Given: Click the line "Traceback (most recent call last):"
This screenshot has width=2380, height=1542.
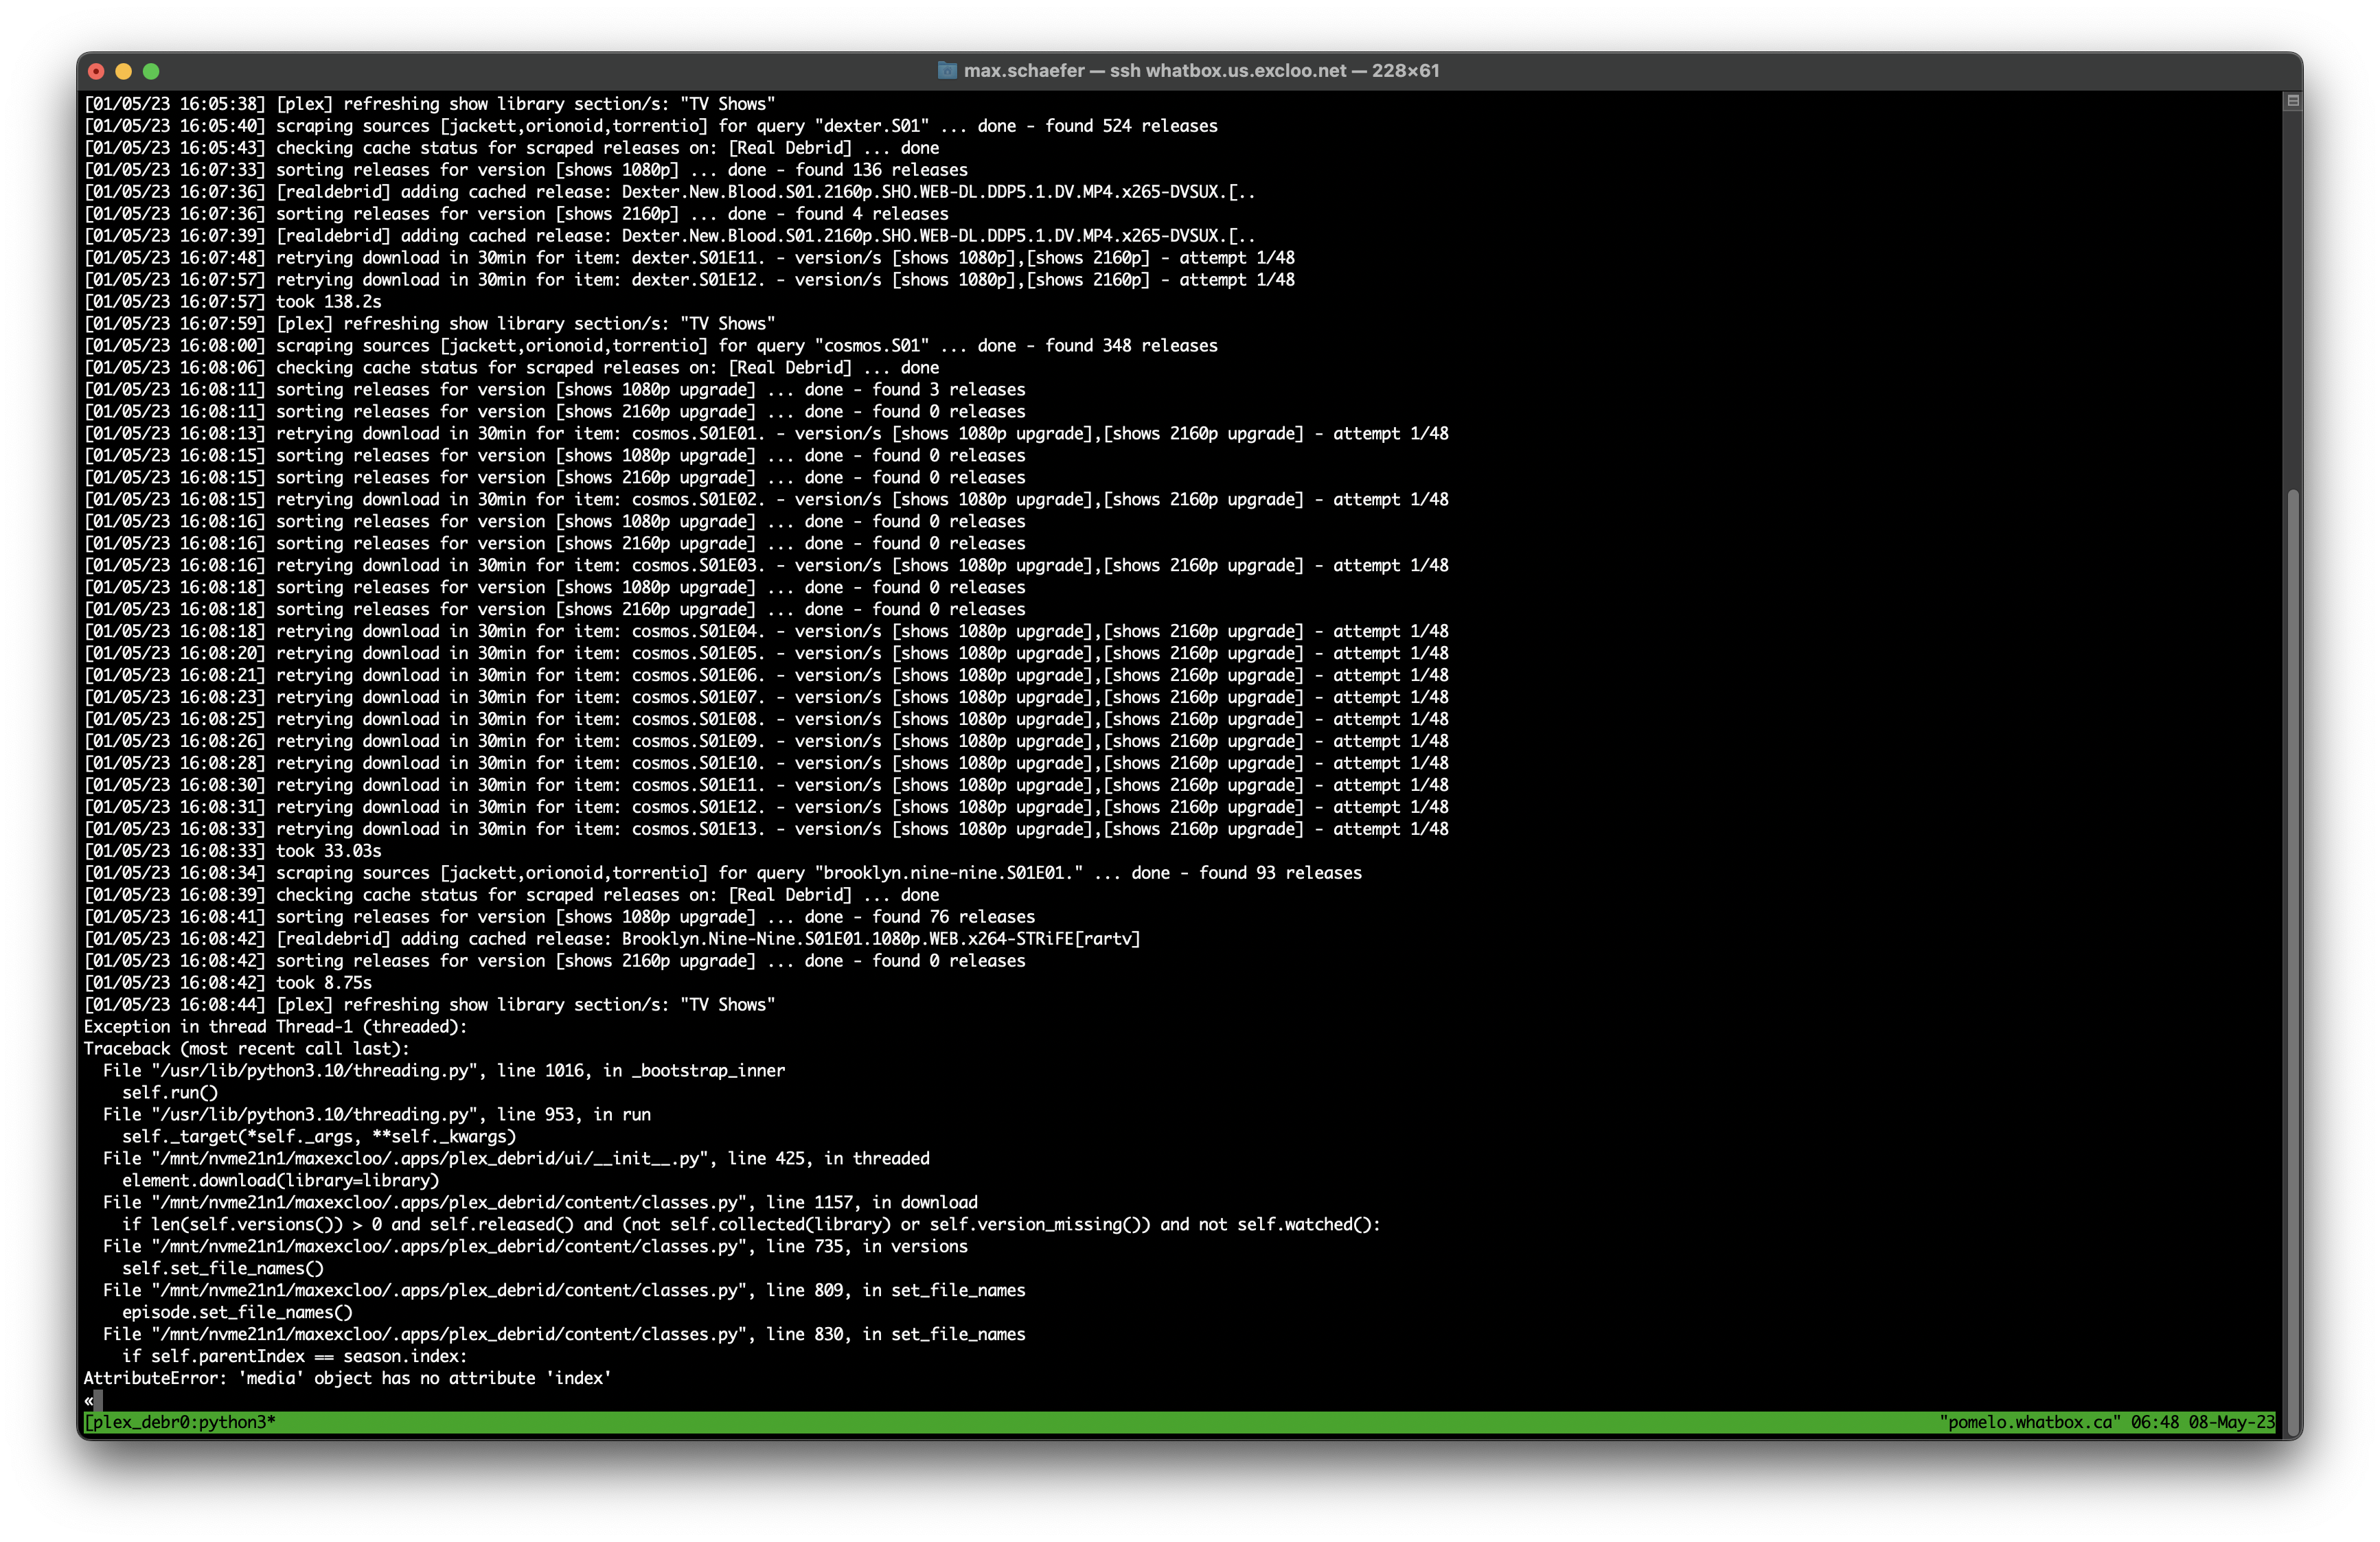Looking at the screenshot, I should tap(246, 1048).
